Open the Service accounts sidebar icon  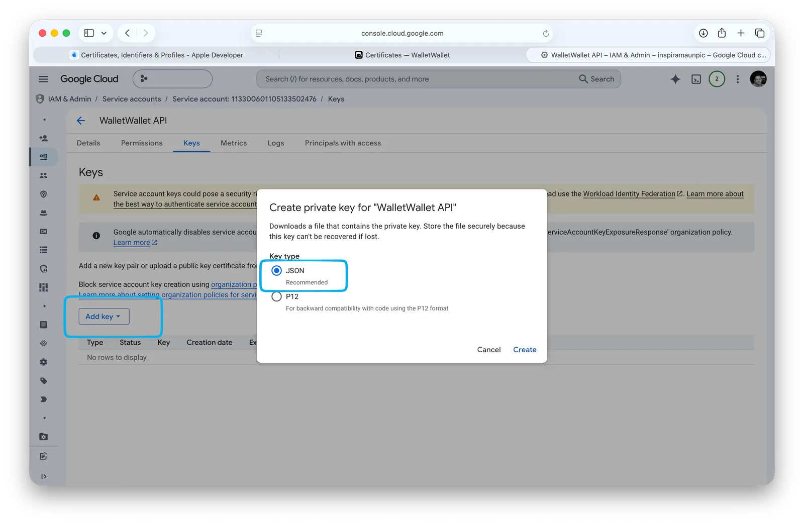coord(44,157)
